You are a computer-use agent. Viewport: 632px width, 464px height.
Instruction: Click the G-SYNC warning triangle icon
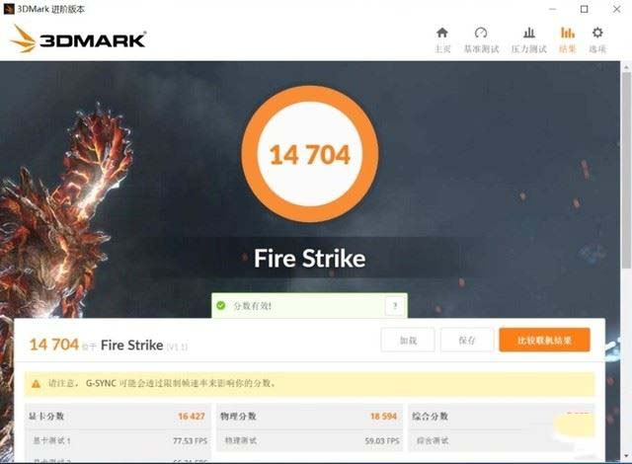pyautogui.click(x=36, y=383)
